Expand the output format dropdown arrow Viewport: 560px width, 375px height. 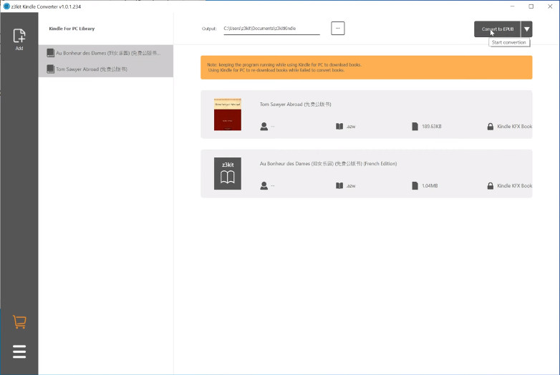[526, 29]
